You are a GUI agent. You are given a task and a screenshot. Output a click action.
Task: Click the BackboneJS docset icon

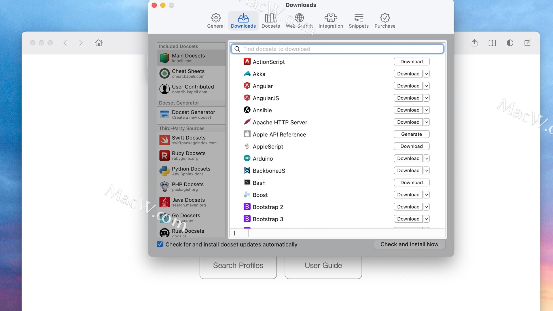(x=247, y=170)
